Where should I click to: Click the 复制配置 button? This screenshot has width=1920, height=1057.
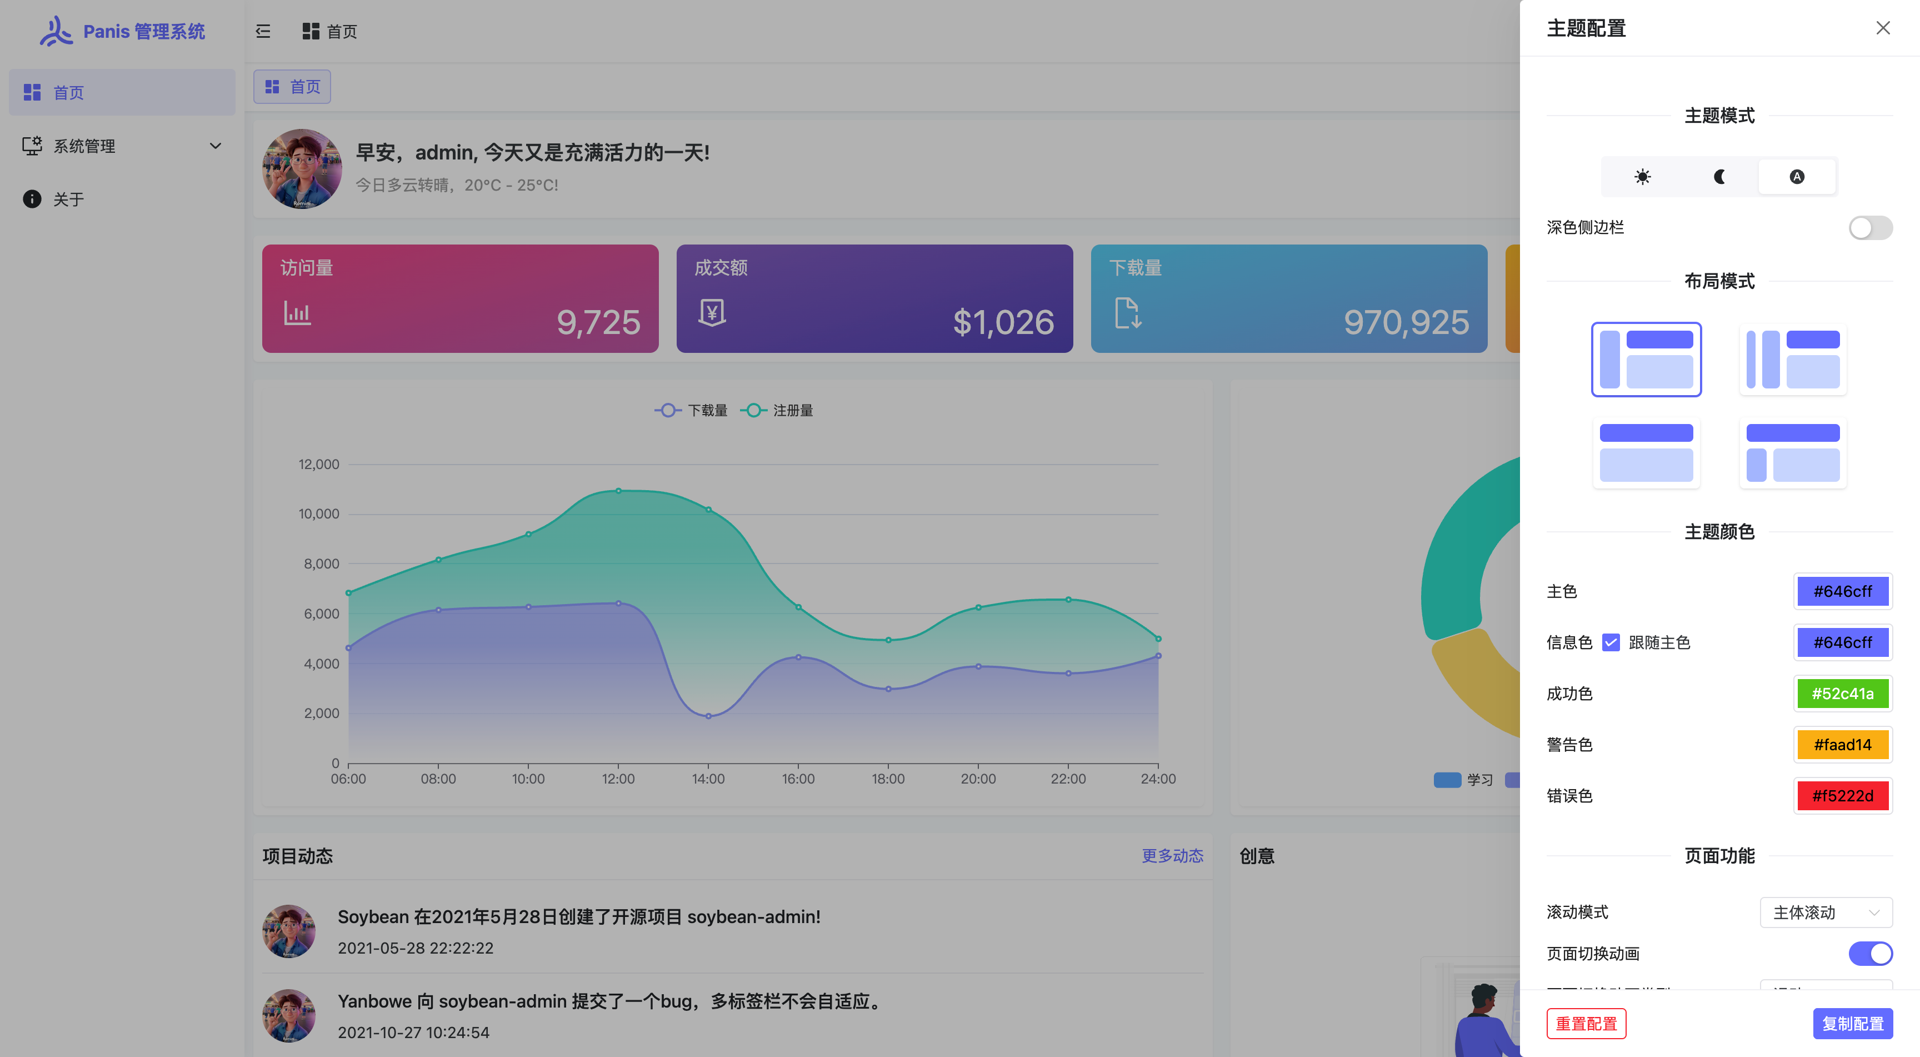(1852, 1024)
